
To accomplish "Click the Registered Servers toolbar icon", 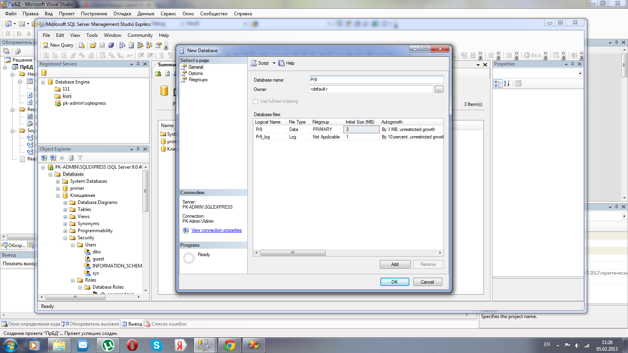I will tap(122, 45).
